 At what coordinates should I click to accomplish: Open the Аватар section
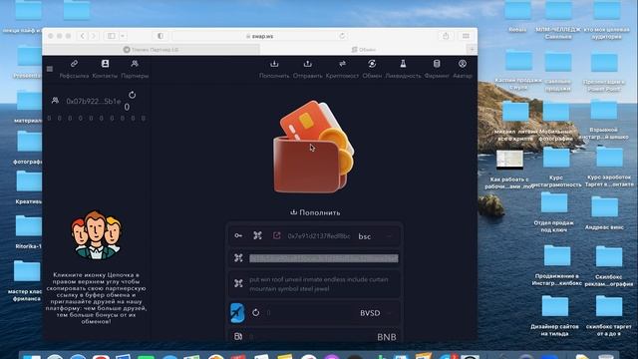463,69
